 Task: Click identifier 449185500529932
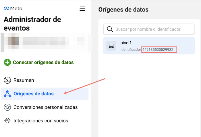(x=158, y=50)
